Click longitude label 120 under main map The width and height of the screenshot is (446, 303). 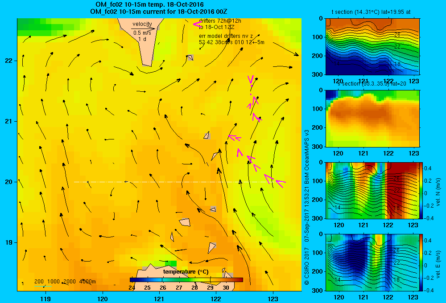(x=103, y=299)
